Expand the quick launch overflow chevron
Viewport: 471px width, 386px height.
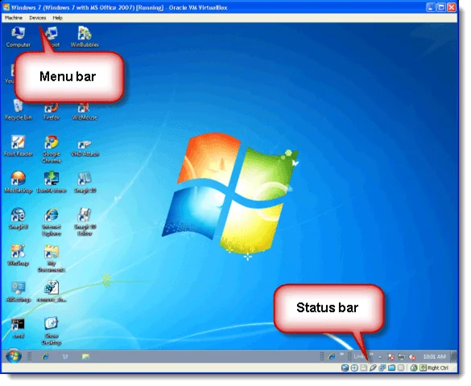pos(342,355)
